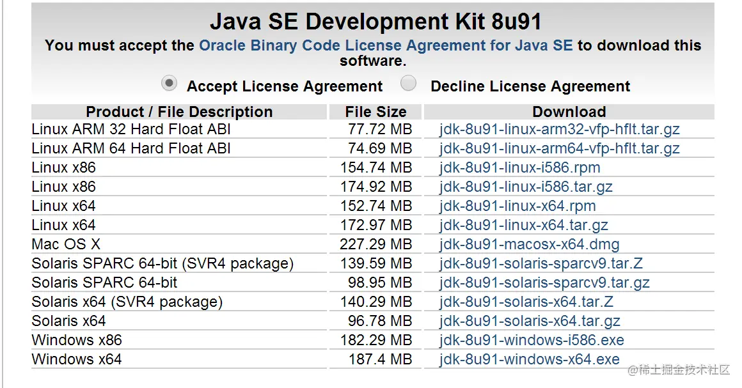This screenshot has height=388, width=742.
Task: Click the 139.59 MB file size
Action: (376, 263)
